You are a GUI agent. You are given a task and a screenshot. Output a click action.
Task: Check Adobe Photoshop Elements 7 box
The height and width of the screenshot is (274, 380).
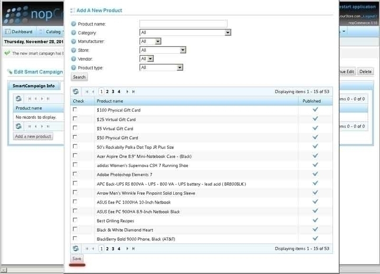click(x=75, y=174)
